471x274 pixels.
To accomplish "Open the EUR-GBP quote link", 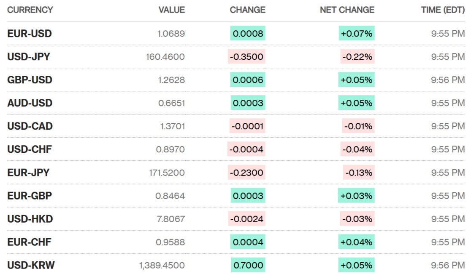I will tap(30, 196).
